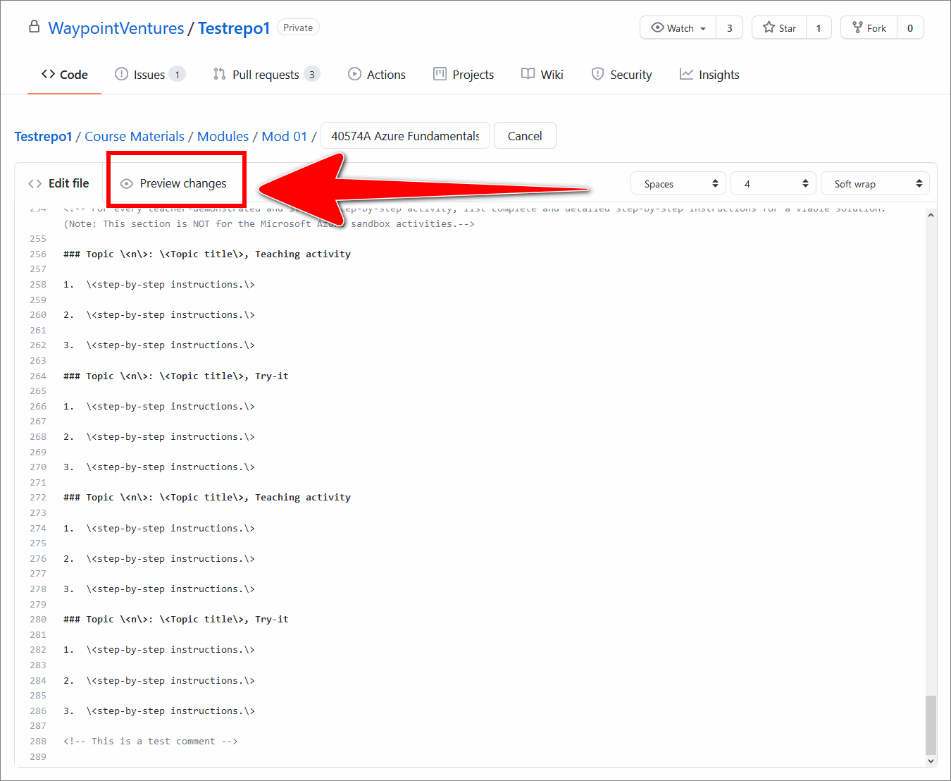Image resolution: width=951 pixels, height=781 pixels.
Task: Open the Wiki tab
Action: point(542,75)
